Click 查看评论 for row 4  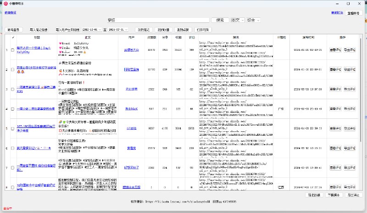(335, 109)
